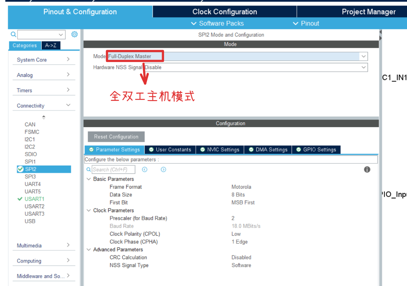Open the Parameter Settings tab
The image size is (407, 286).
pos(114,150)
